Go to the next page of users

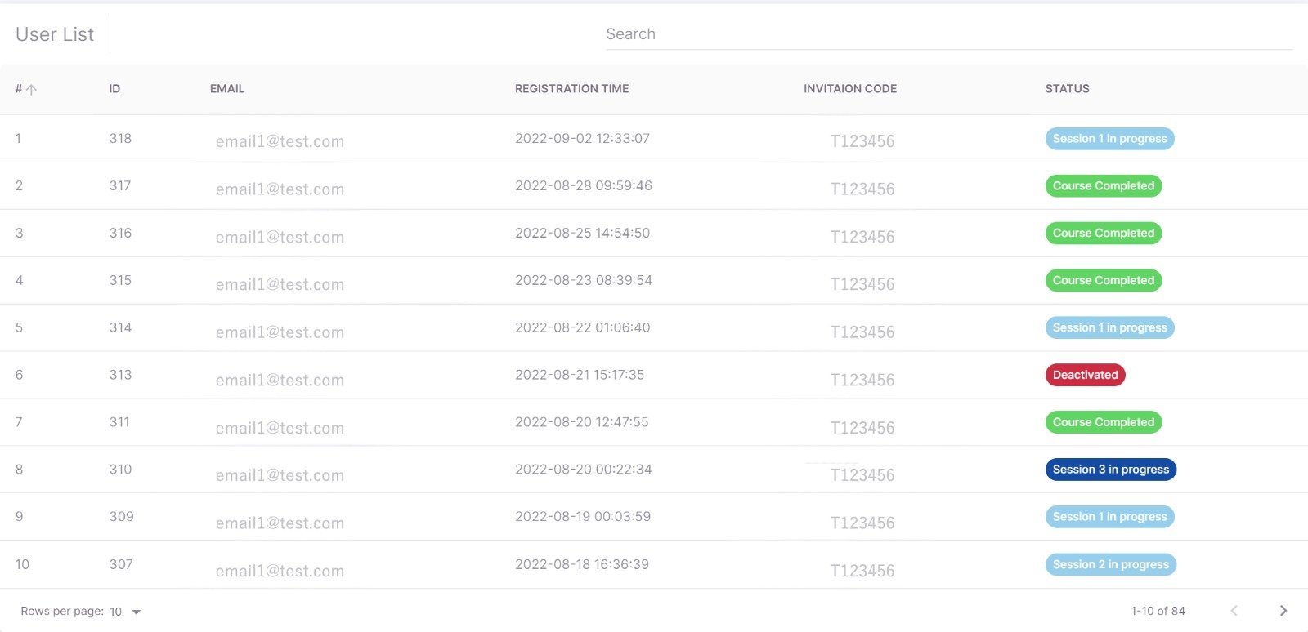coord(1283,611)
